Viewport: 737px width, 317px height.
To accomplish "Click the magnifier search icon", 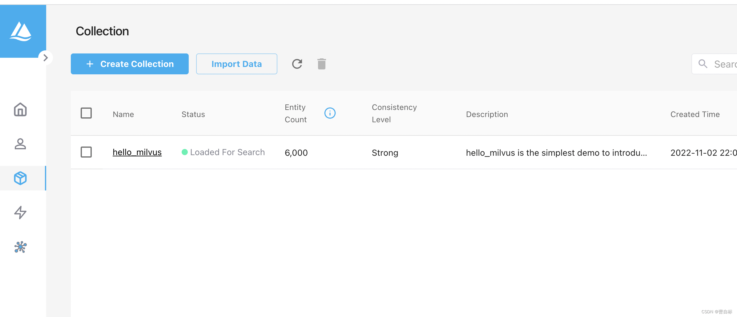I will 703,64.
